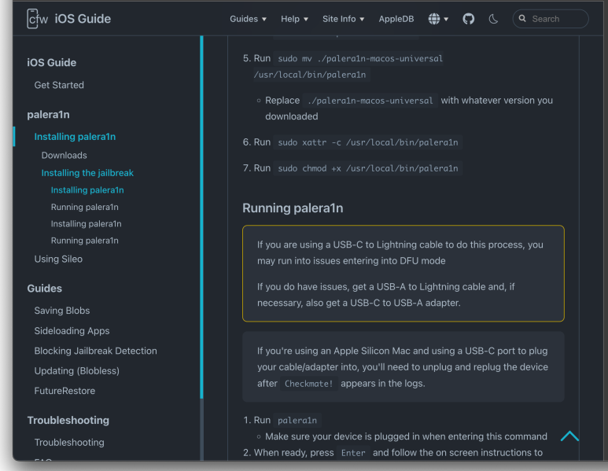Click the cfw phone logo icon

[37, 19]
